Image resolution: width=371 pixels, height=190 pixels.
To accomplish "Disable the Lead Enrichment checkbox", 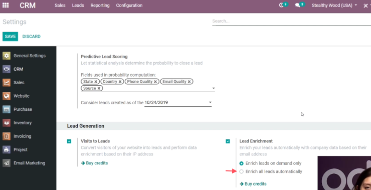I will click(228, 141).
